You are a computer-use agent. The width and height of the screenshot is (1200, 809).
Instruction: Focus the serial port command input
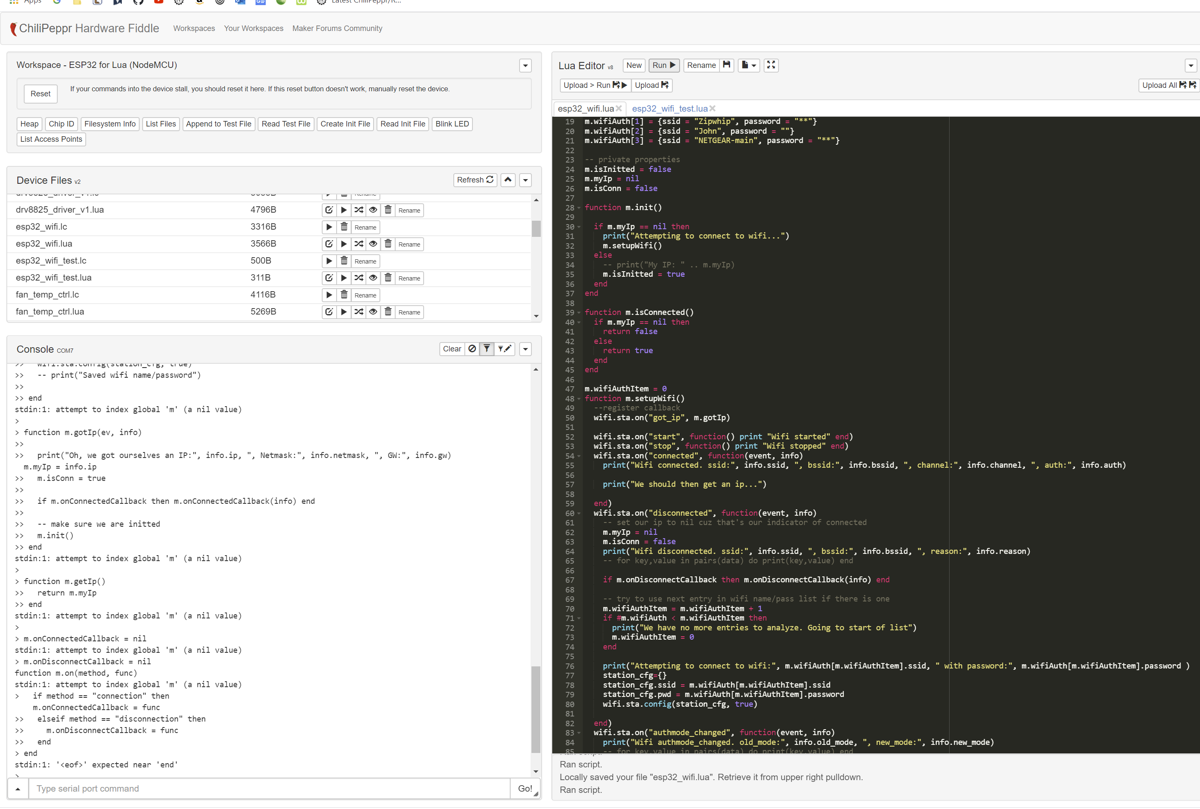click(x=269, y=789)
